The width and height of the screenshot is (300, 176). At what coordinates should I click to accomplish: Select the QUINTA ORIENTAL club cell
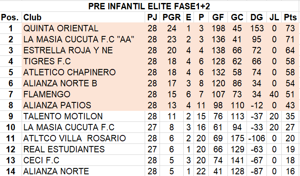(84, 28)
